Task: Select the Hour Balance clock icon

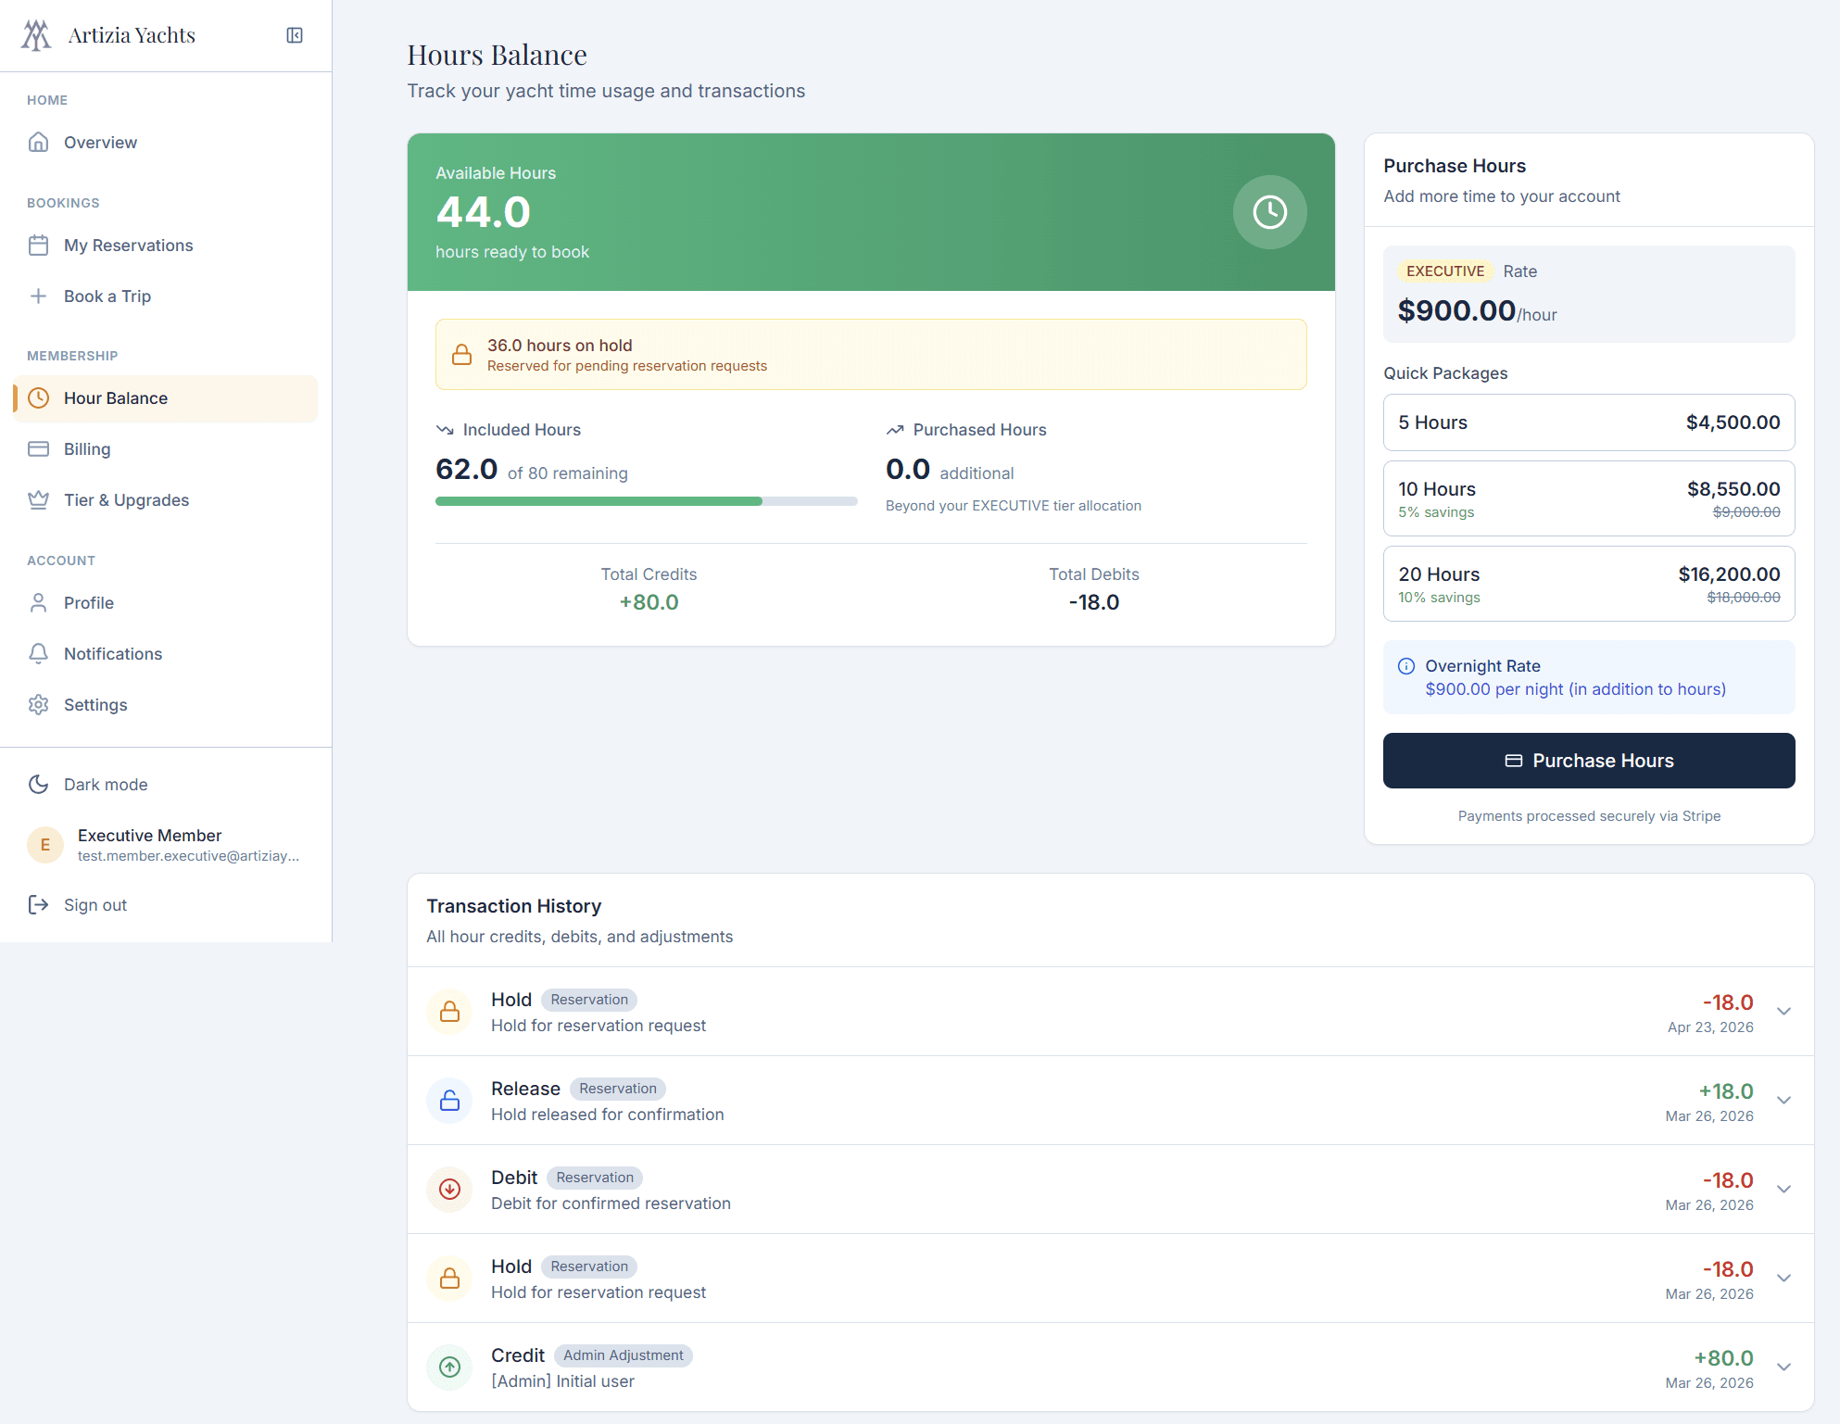Action: point(38,397)
